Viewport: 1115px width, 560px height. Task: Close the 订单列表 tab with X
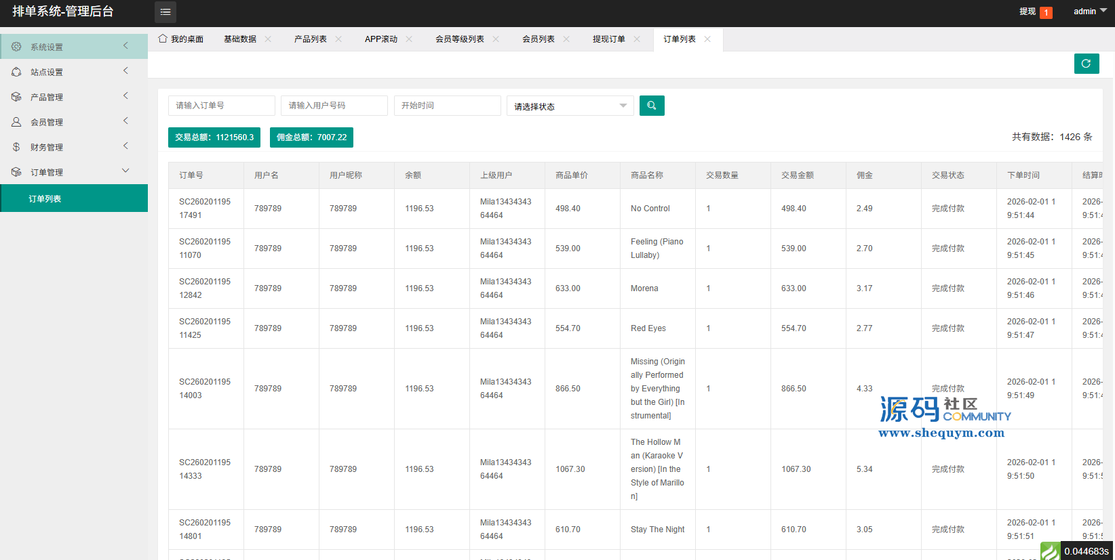click(707, 39)
